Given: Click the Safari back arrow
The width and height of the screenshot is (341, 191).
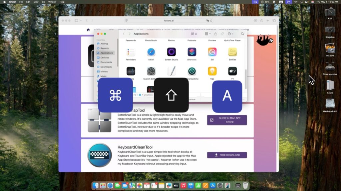Looking at the screenshot, I should 87,20.
